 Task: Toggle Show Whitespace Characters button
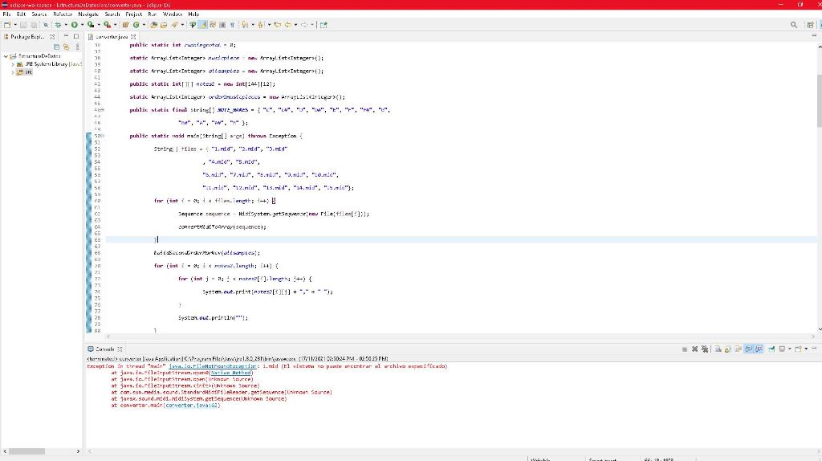tap(232, 25)
